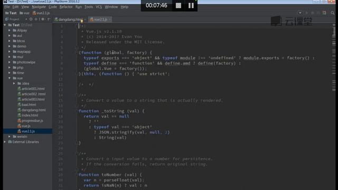Click the Debug icon in top toolbar
The image size is (338, 190).
tap(312, 13)
